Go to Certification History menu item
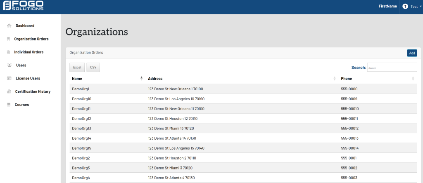 33,91
